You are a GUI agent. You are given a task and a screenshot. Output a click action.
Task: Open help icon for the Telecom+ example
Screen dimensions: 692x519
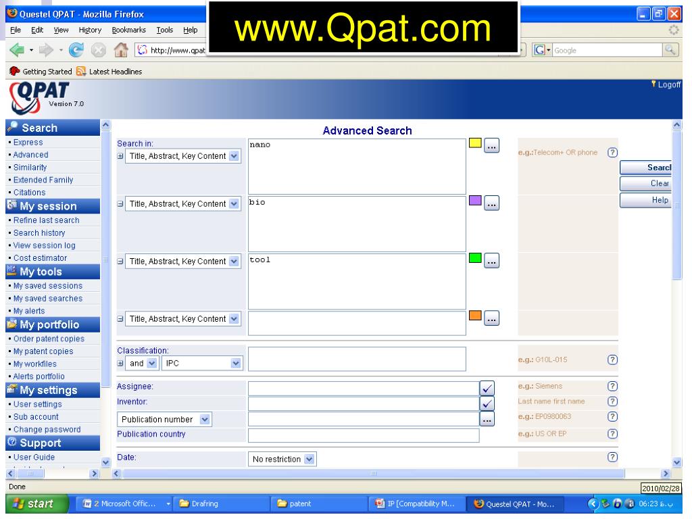(x=612, y=152)
